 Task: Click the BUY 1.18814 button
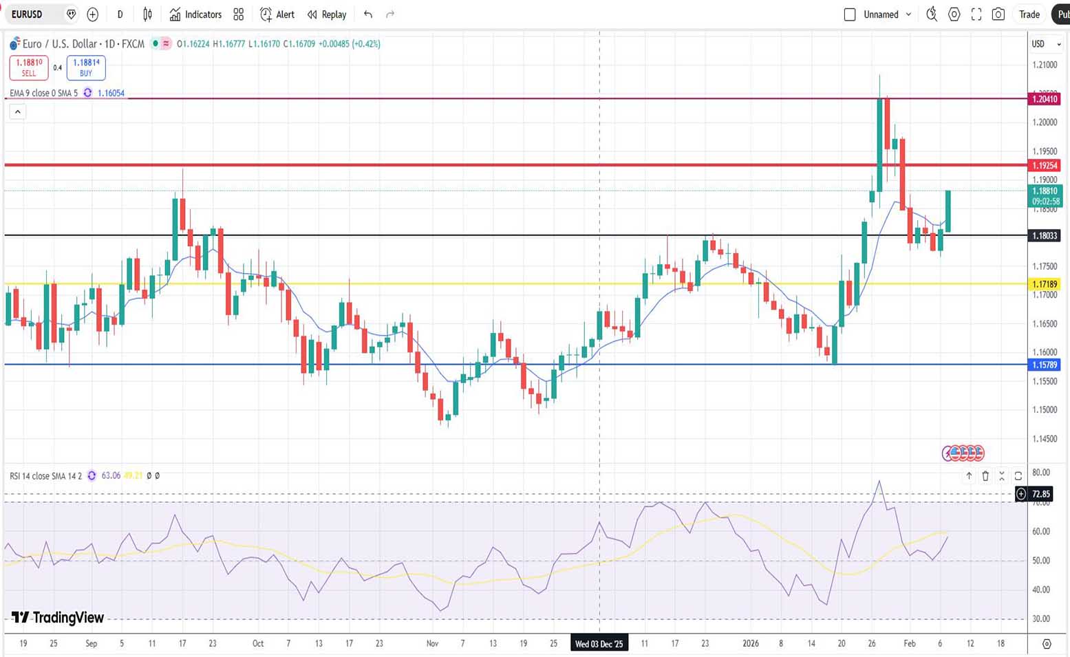pos(86,67)
